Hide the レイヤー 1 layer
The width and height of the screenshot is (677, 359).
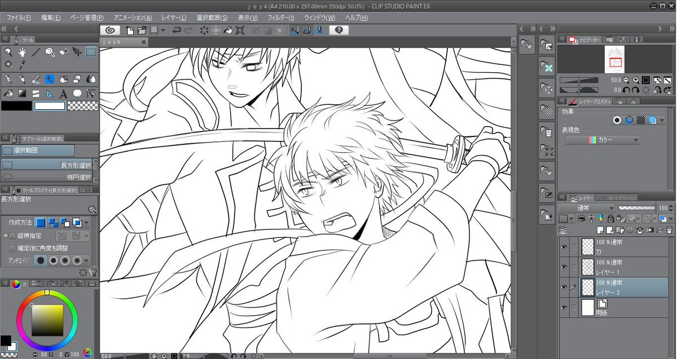(x=564, y=267)
